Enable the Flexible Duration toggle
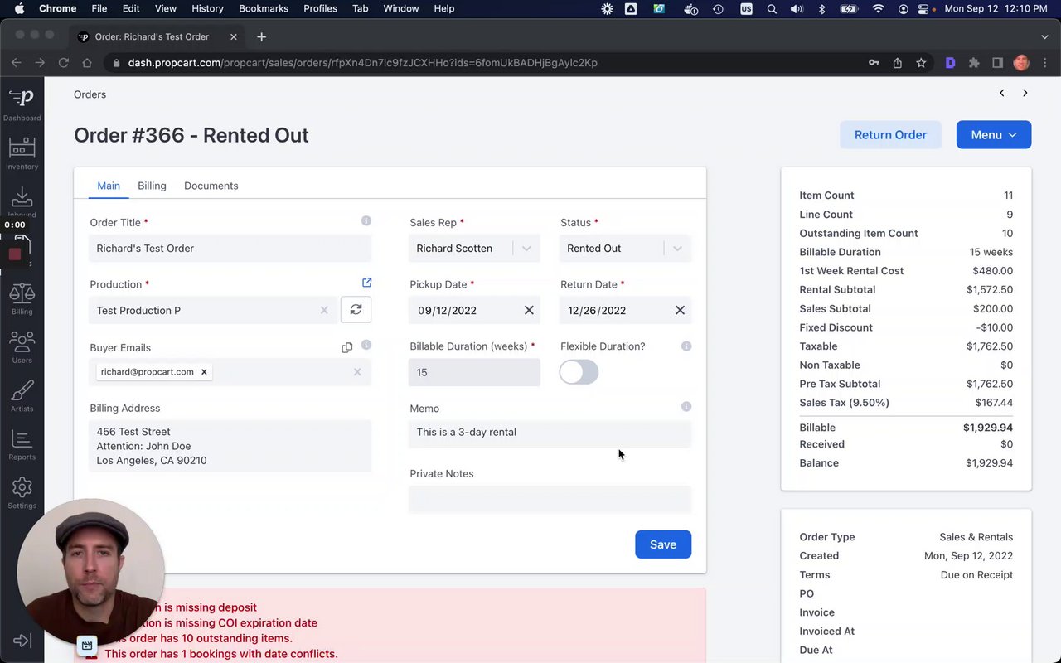The height and width of the screenshot is (663, 1061). pos(579,372)
